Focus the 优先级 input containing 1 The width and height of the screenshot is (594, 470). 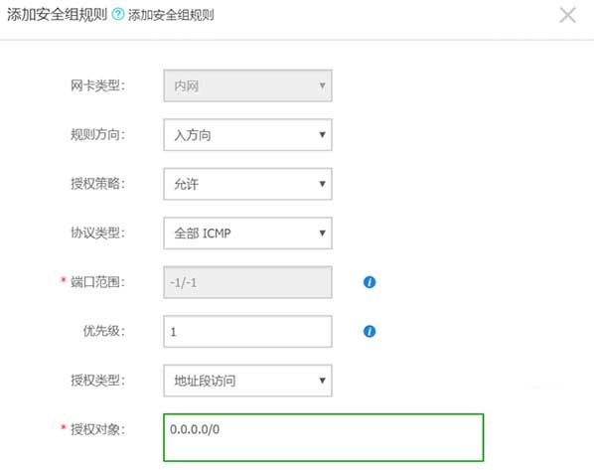(x=247, y=332)
